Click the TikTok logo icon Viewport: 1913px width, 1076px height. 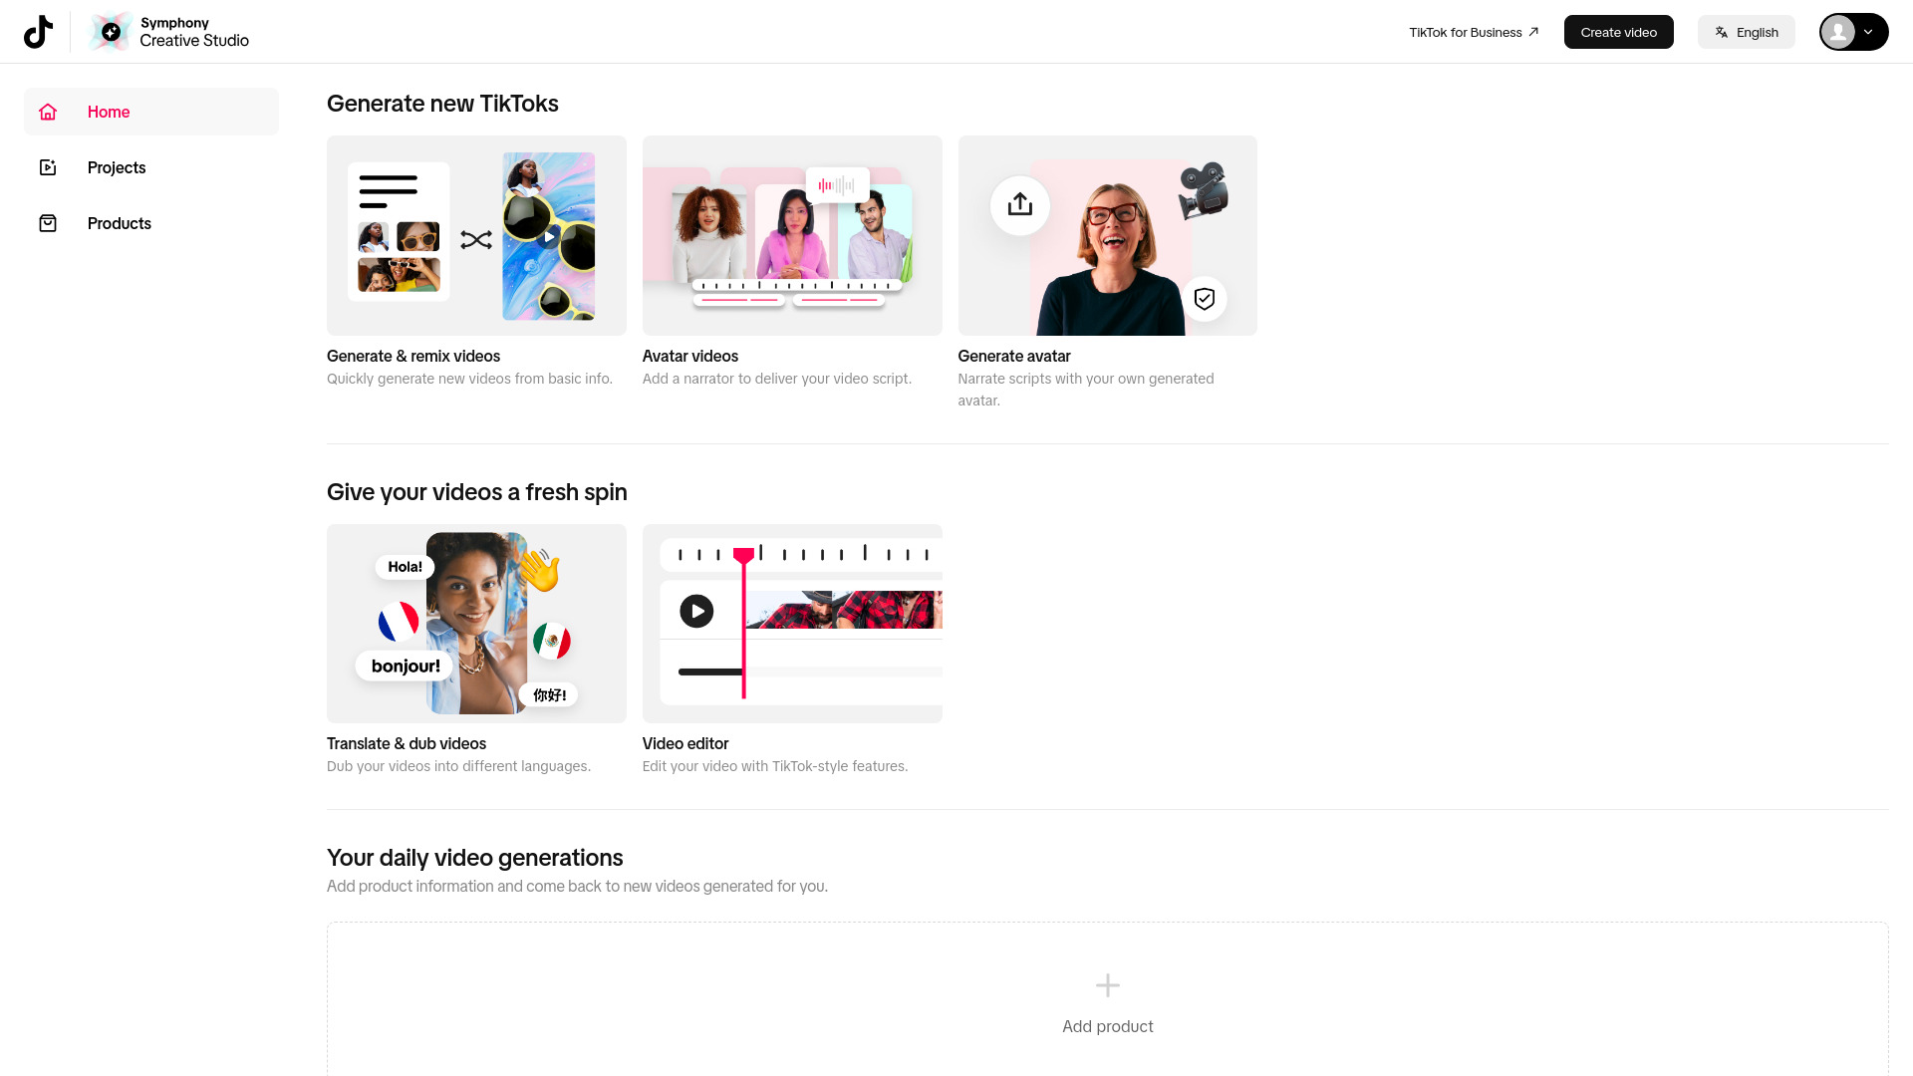pyautogui.click(x=40, y=32)
